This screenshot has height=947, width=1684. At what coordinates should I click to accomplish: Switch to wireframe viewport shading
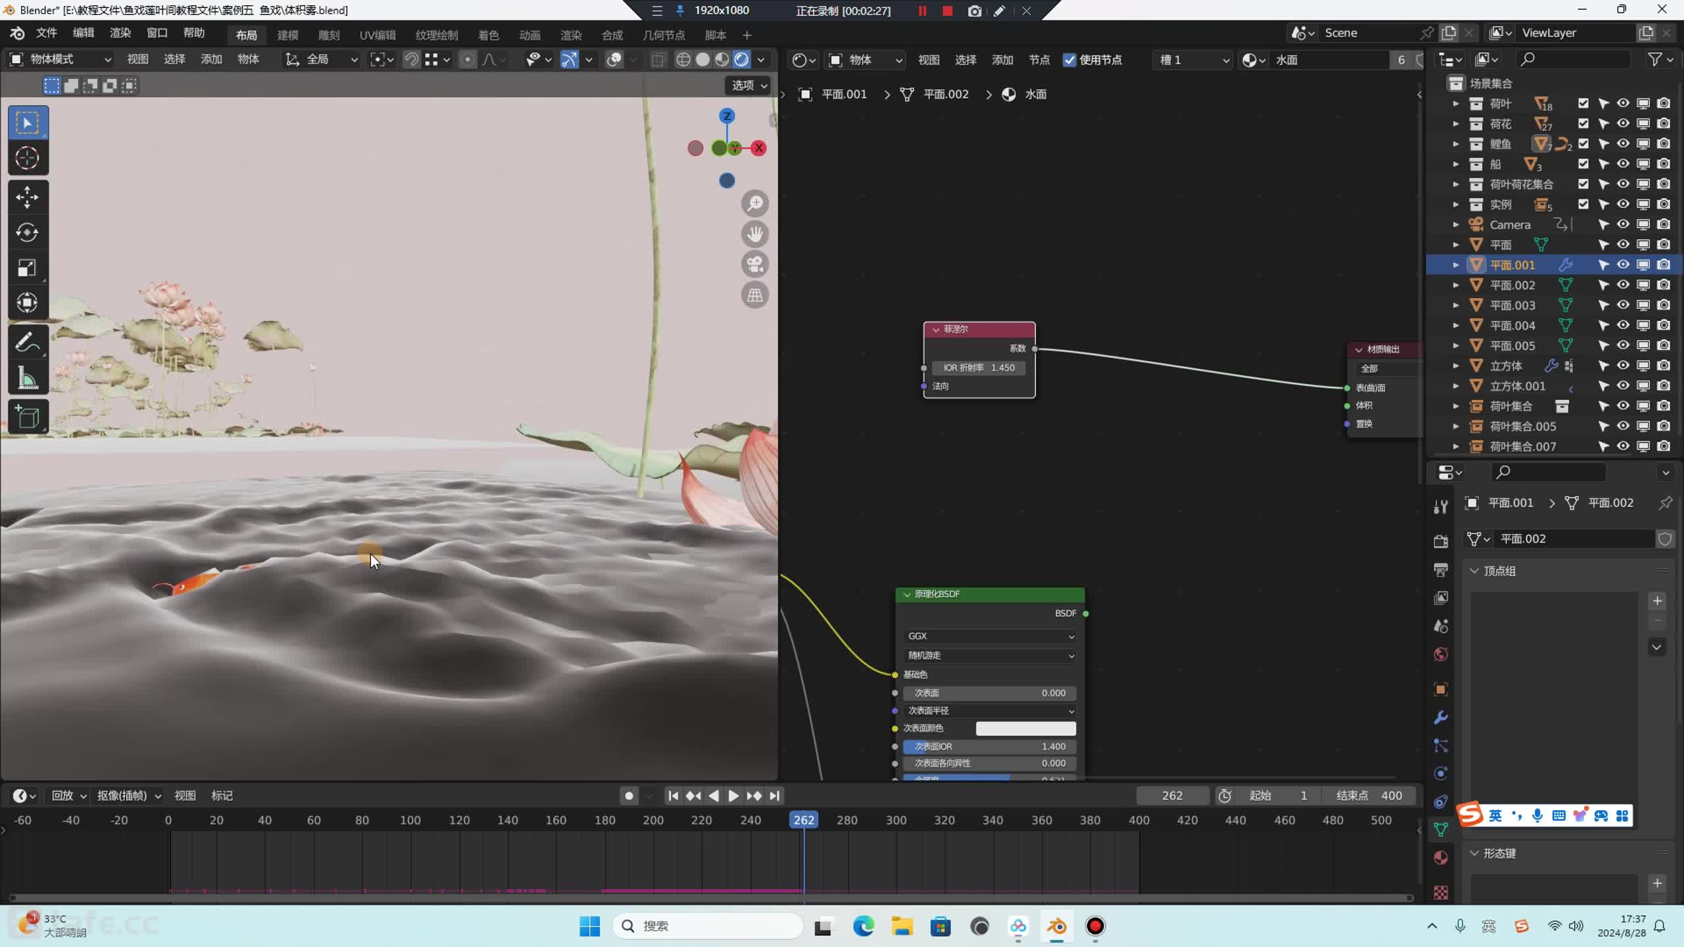(683, 60)
